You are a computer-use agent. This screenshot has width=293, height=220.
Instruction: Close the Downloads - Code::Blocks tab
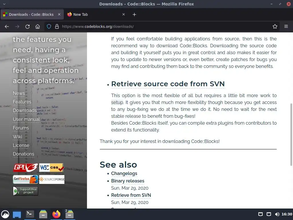59,14
